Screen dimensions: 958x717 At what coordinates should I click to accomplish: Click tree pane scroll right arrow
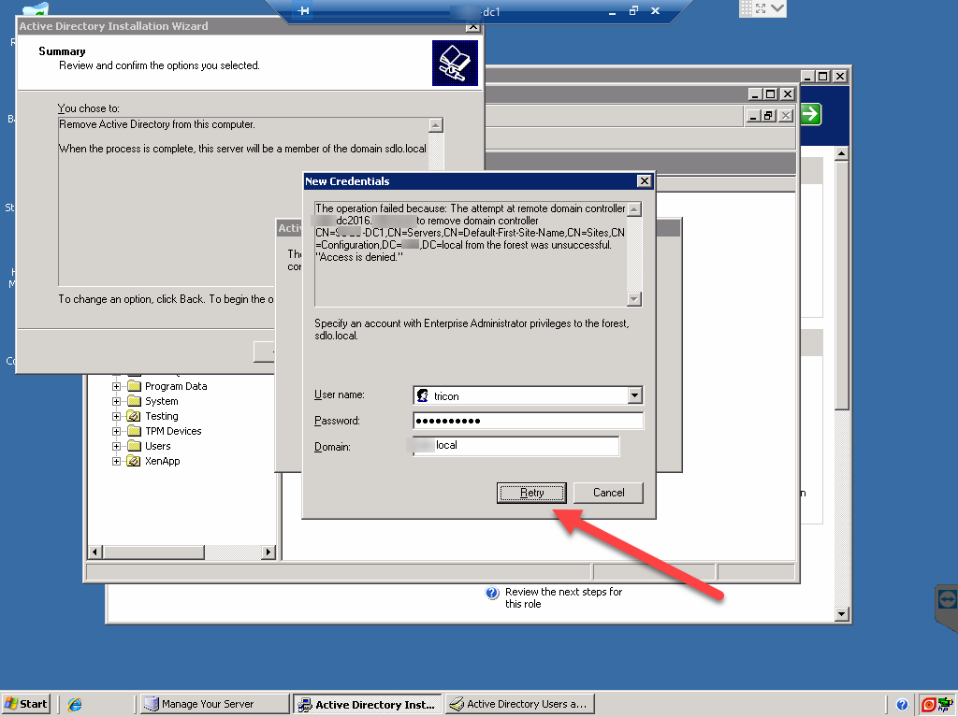pyautogui.click(x=269, y=552)
